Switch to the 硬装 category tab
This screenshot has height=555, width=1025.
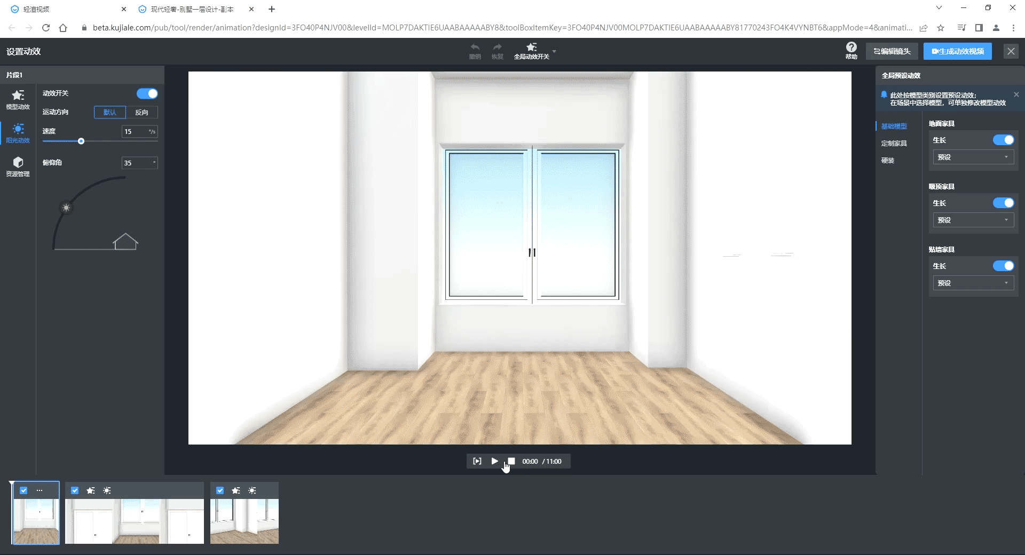pos(888,161)
